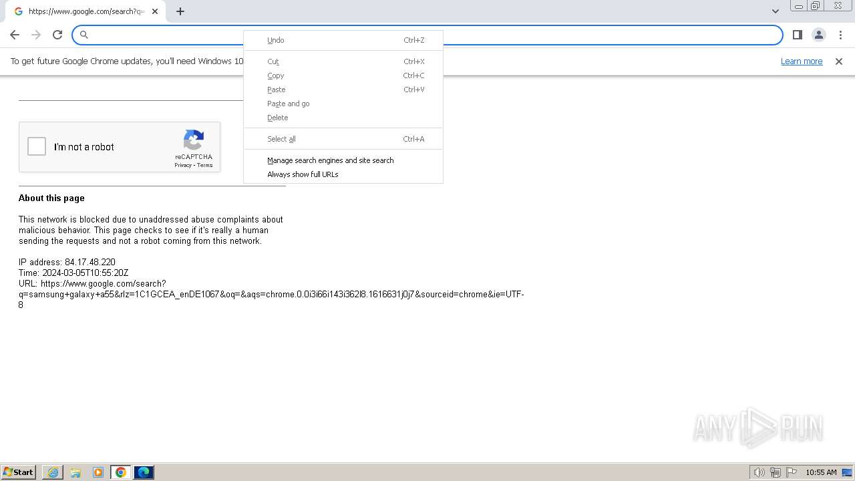Dismiss the Chrome update info bar
This screenshot has width=855, height=481.
click(x=839, y=61)
